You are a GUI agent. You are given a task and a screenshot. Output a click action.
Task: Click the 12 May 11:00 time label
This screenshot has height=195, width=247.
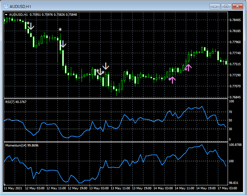pyautogui.click(x=56, y=188)
